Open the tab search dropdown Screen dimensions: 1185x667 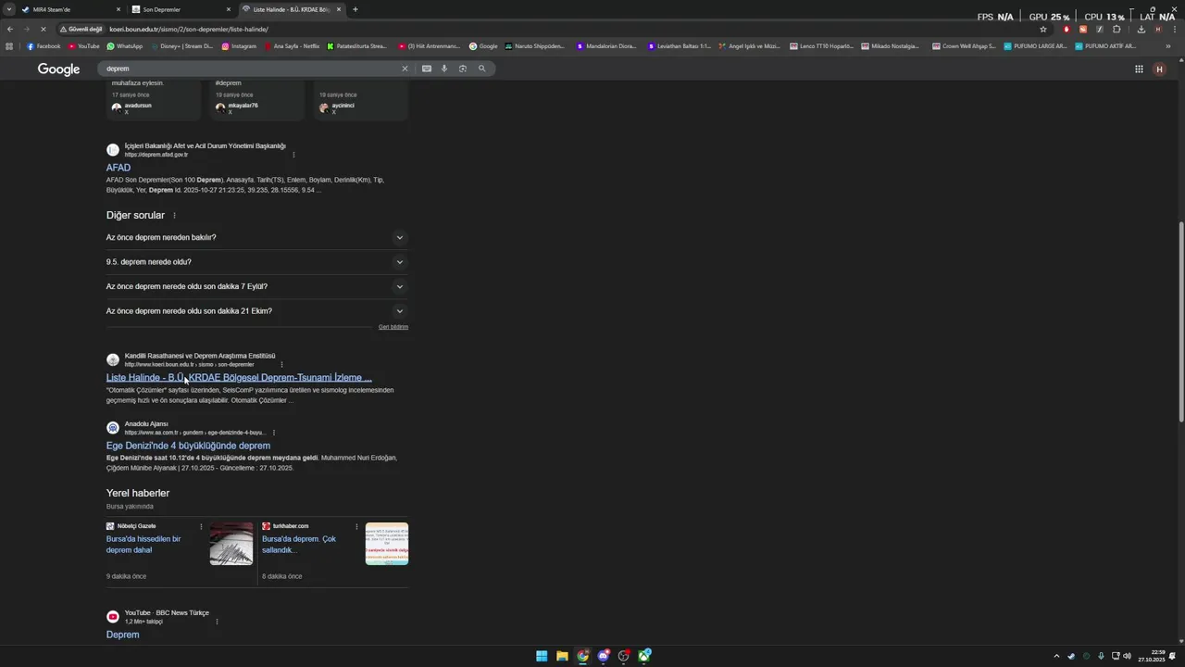(8, 9)
